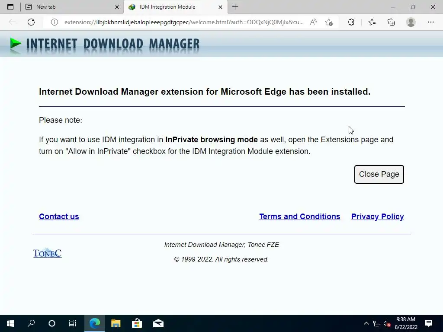Click the network status tray icon
Screen dimensions: 443x332
tap(377, 323)
